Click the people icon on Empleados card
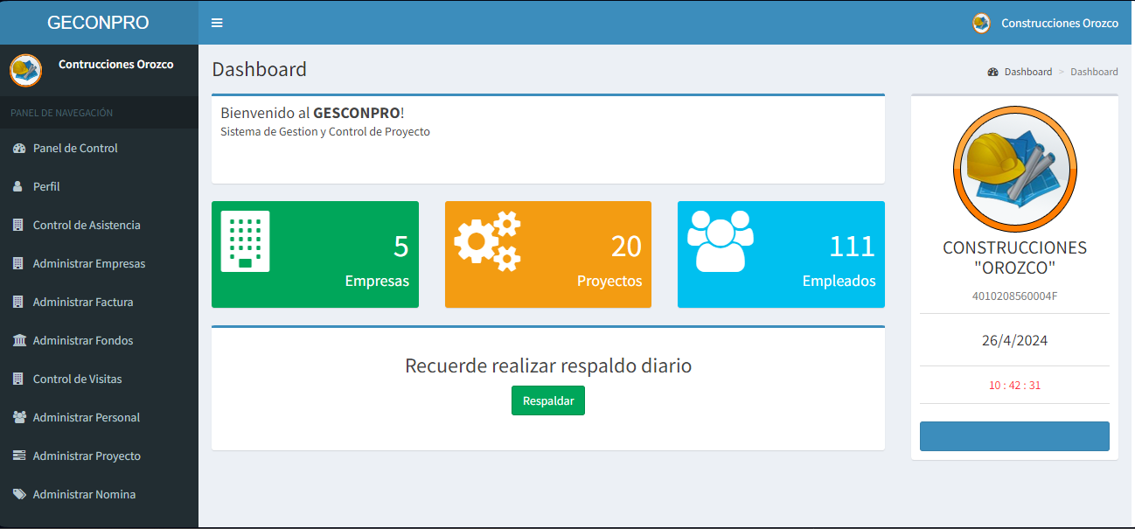Viewport: 1135px width, 529px height. pos(720,241)
